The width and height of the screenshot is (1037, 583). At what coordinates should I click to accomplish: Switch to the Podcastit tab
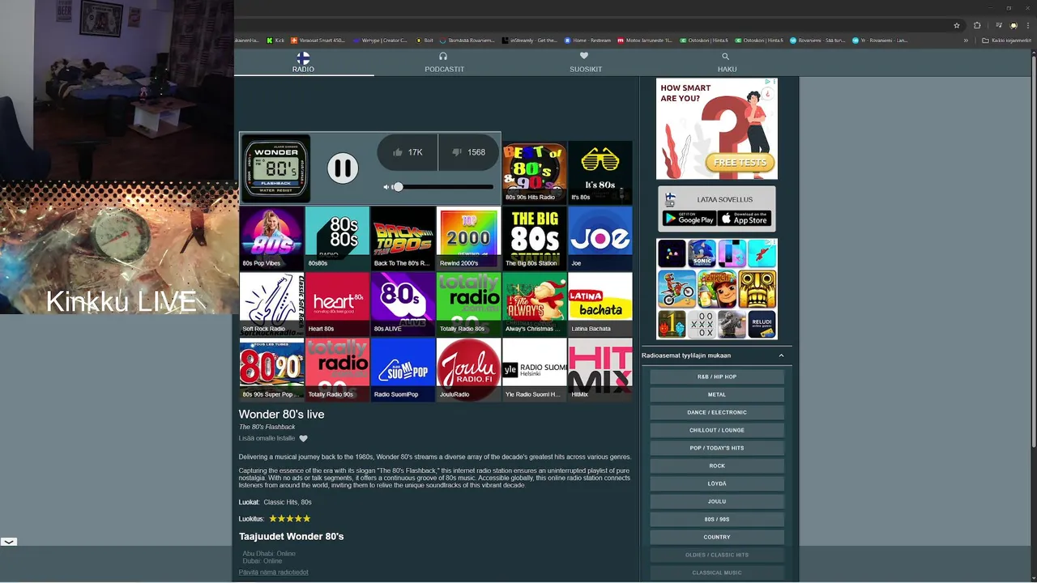444,62
